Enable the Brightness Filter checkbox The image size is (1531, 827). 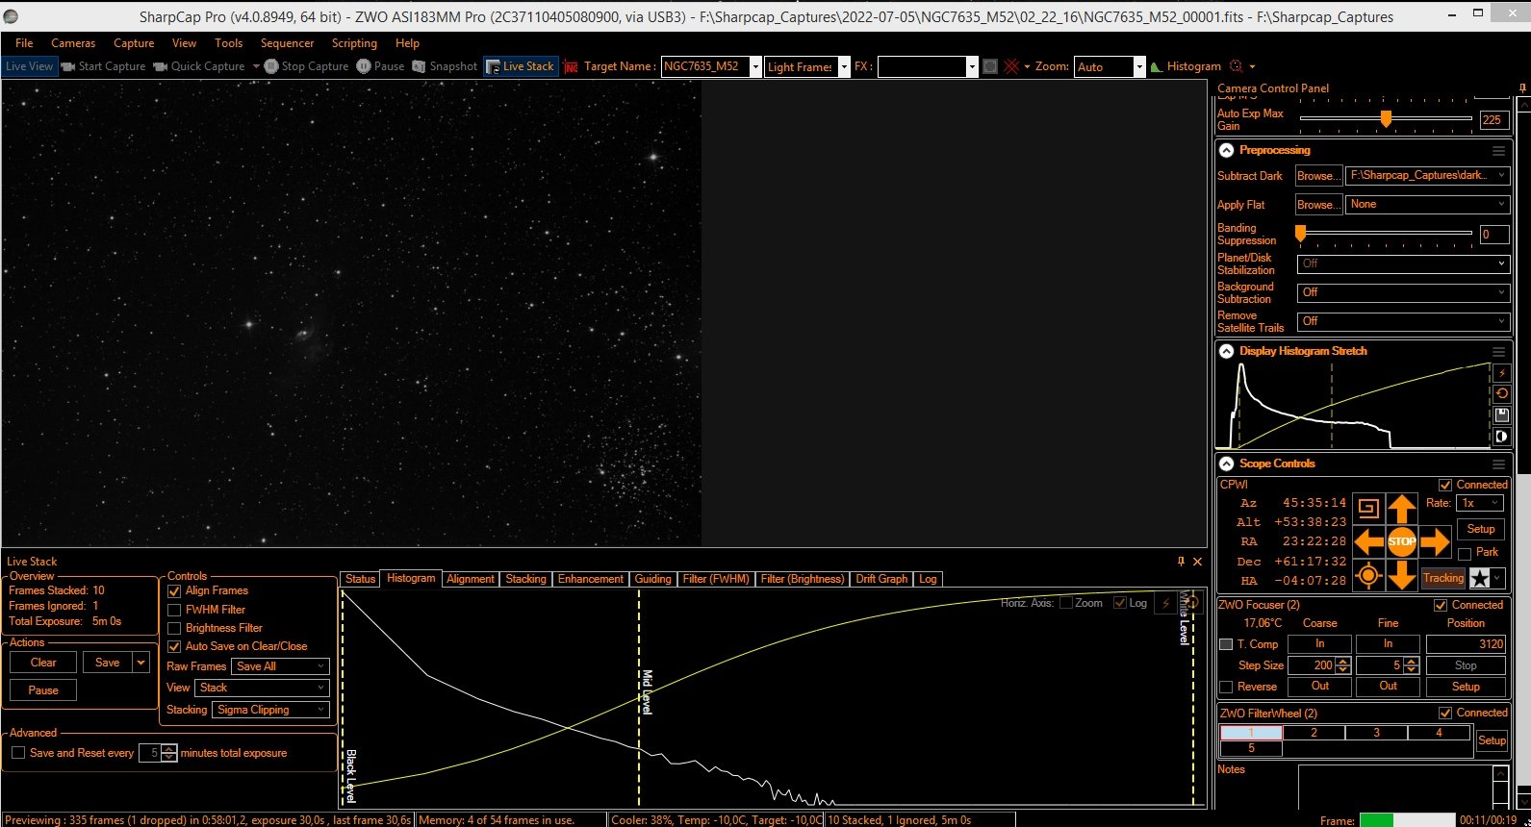[x=174, y=628]
